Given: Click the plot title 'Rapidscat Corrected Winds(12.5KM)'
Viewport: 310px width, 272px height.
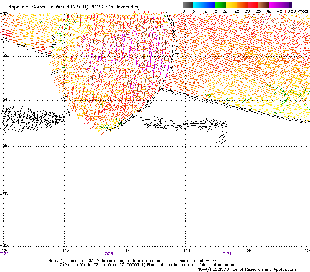Looking at the screenshot, I should click(48, 7).
